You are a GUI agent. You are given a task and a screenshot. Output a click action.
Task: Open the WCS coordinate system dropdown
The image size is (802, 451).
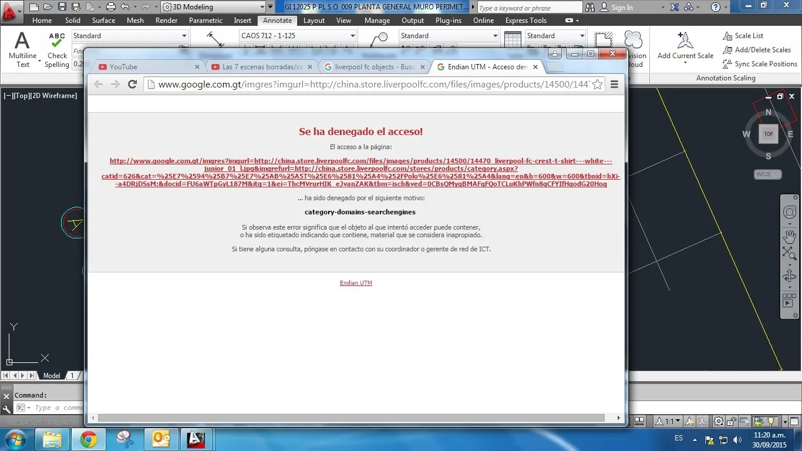click(x=768, y=174)
